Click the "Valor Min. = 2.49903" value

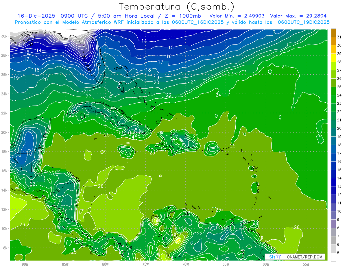(x=237, y=16)
